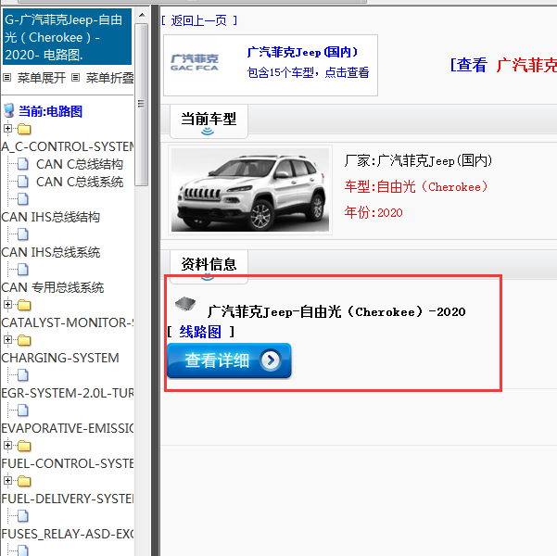557x556 pixels.
Task: Open CAN IHS总线系统 diagram
Action: click(x=51, y=252)
